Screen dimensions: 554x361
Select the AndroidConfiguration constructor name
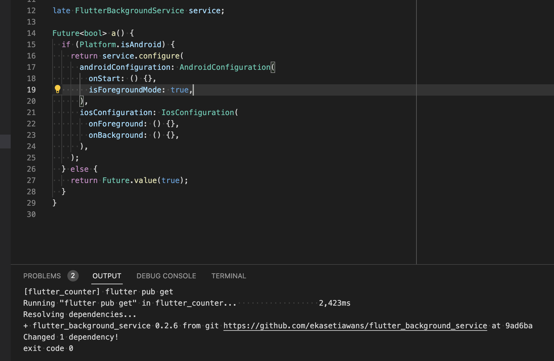tap(225, 67)
